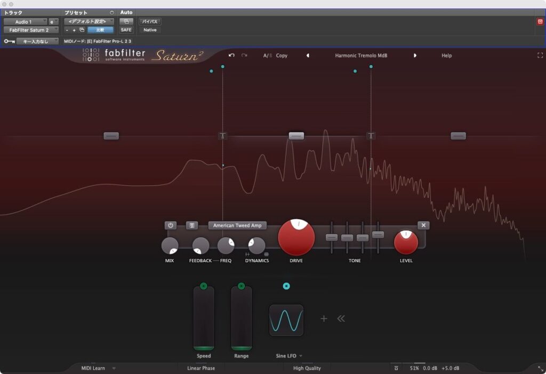Open the デフォルト設定 preset dropdown
This screenshot has height=374, width=546.
coord(89,21)
